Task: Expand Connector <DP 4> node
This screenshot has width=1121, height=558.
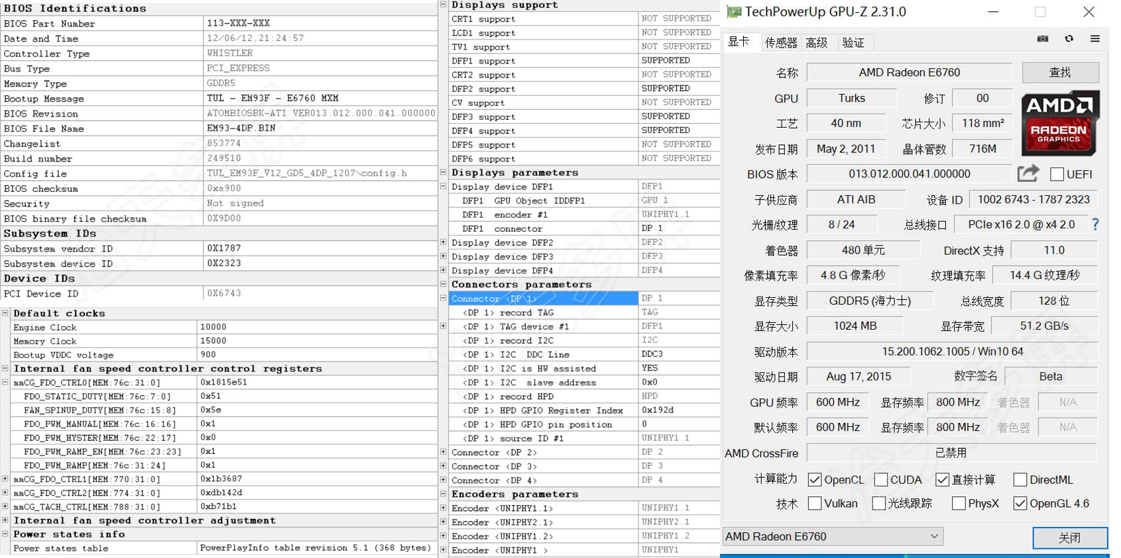Action: pyautogui.click(x=443, y=480)
